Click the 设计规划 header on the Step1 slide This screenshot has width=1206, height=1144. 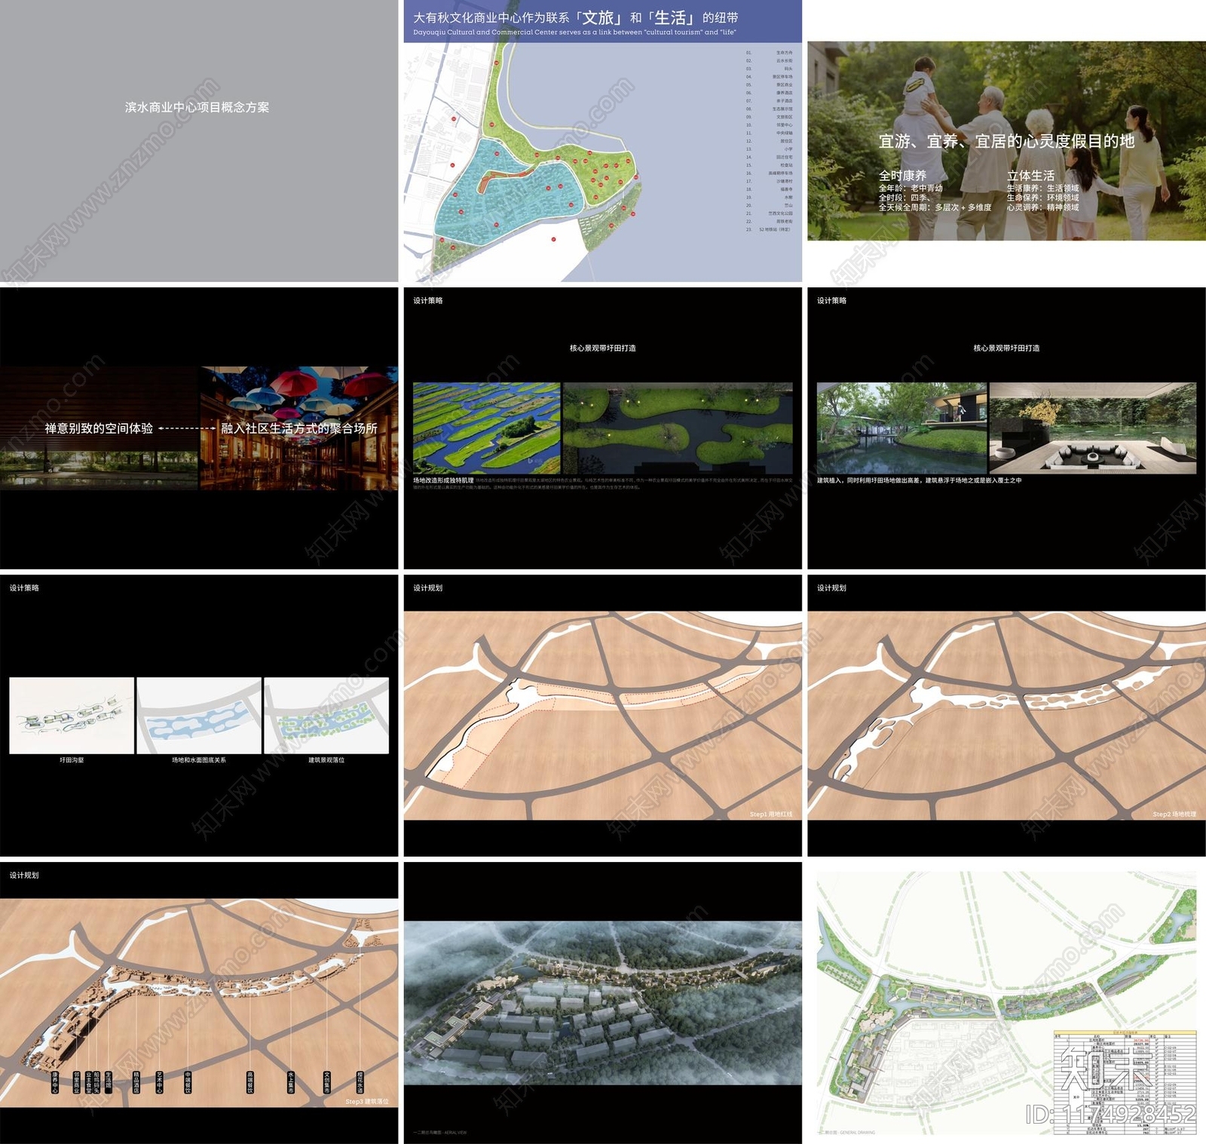tap(427, 588)
